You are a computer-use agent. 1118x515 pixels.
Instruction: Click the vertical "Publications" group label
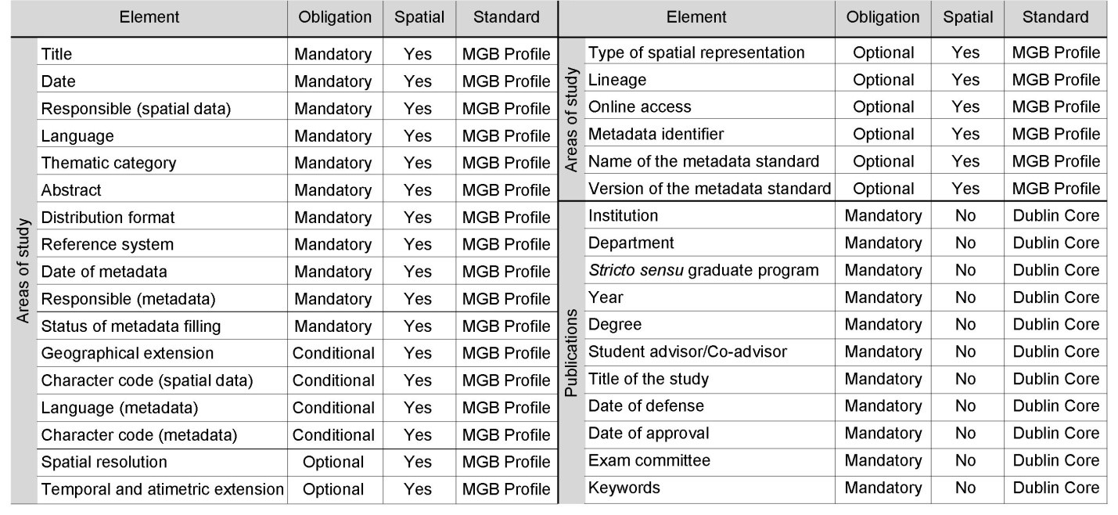click(572, 351)
